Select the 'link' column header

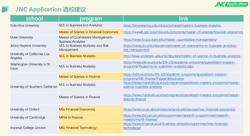pyautogui.click(x=183, y=18)
